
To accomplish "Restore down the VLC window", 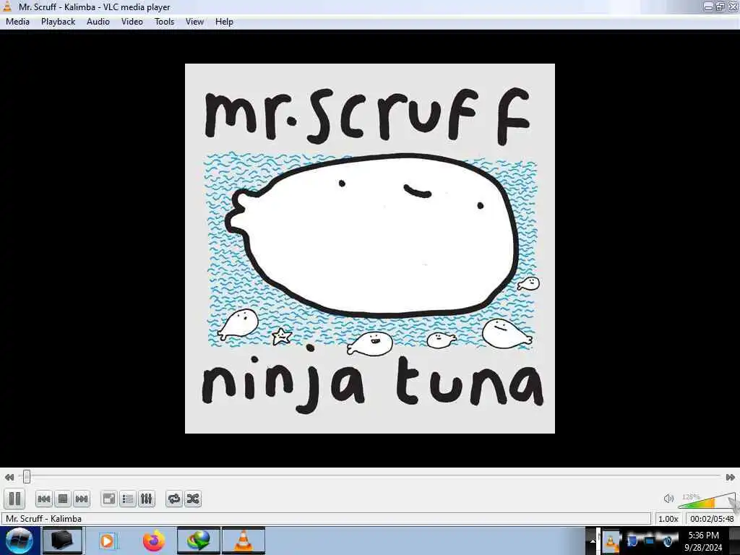I will (x=720, y=7).
